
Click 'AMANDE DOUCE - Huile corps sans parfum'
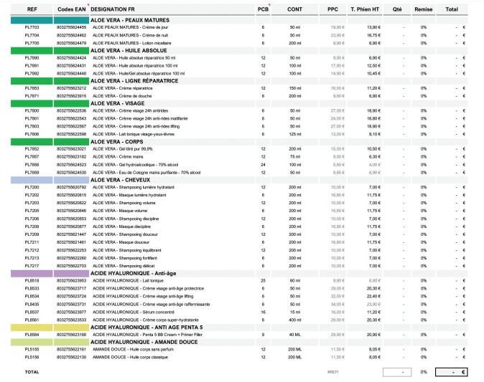pos(133,350)
